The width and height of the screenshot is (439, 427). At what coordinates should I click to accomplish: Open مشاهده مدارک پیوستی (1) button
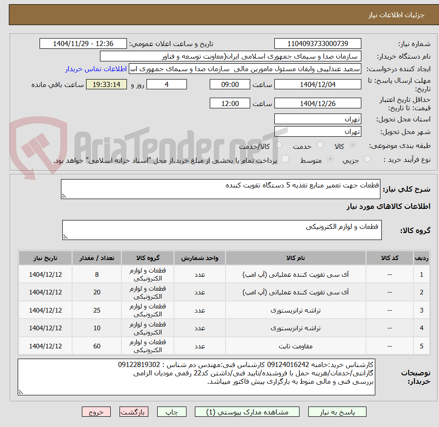[x=247, y=412]
